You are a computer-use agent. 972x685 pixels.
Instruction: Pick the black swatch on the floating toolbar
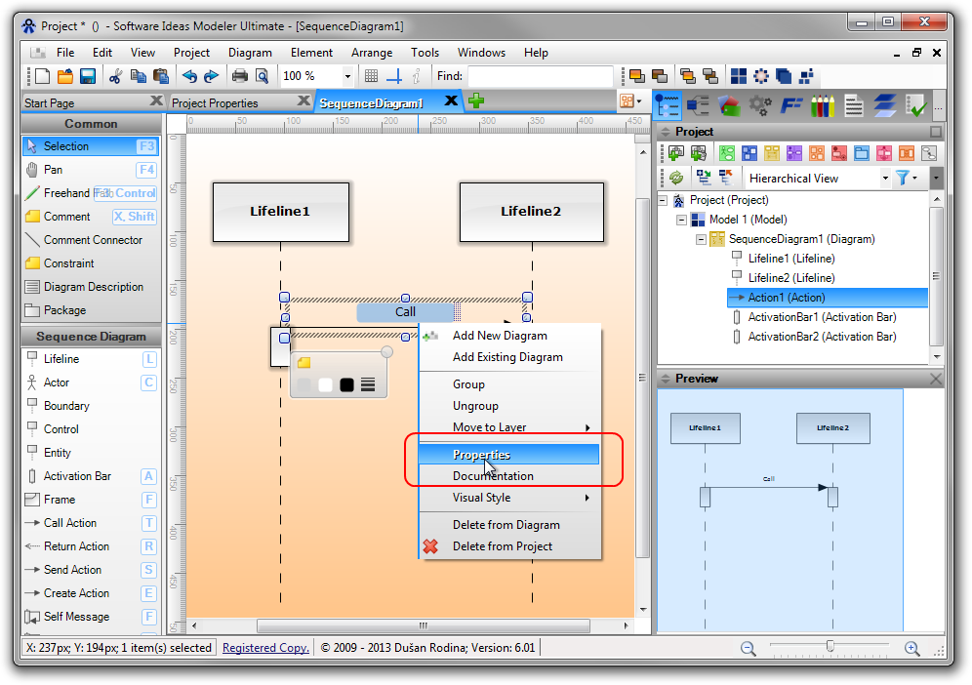click(347, 385)
